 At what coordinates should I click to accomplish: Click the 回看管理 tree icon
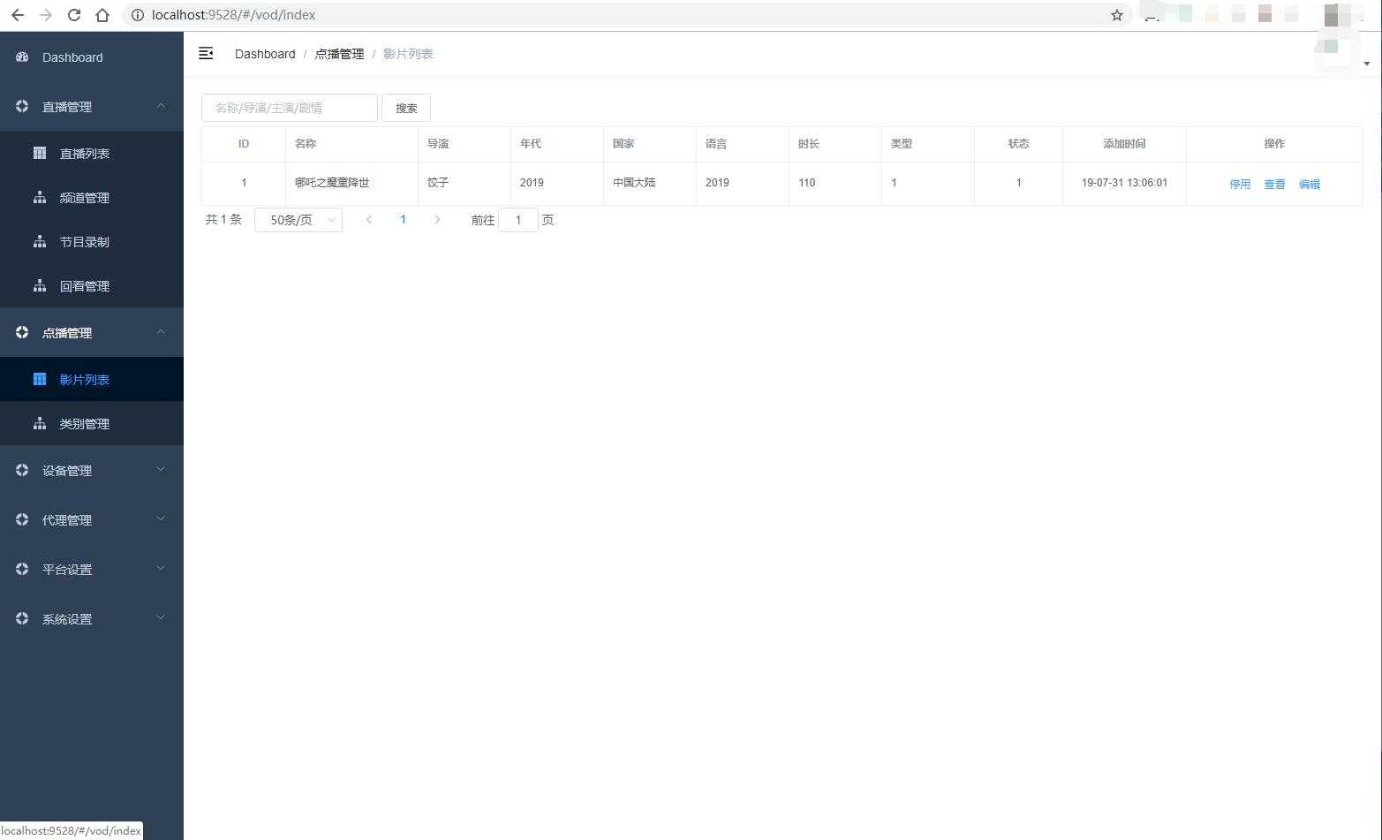tap(40, 285)
